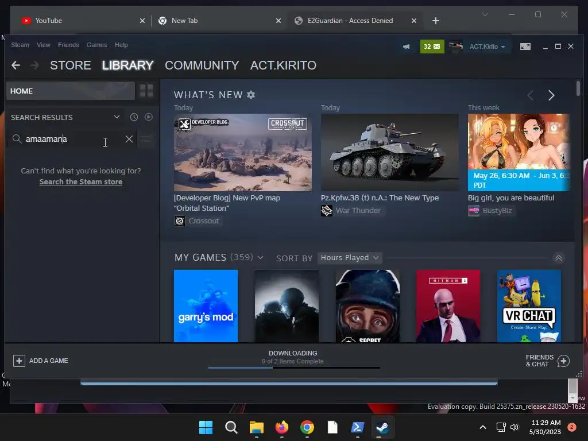Open Big girl, you are beautiful thumbnail
This screenshot has width=588, height=441.
(519, 152)
